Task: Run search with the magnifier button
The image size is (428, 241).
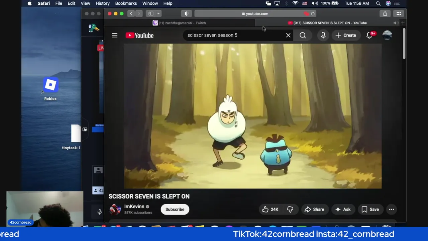Action: [x=303, y=35]
